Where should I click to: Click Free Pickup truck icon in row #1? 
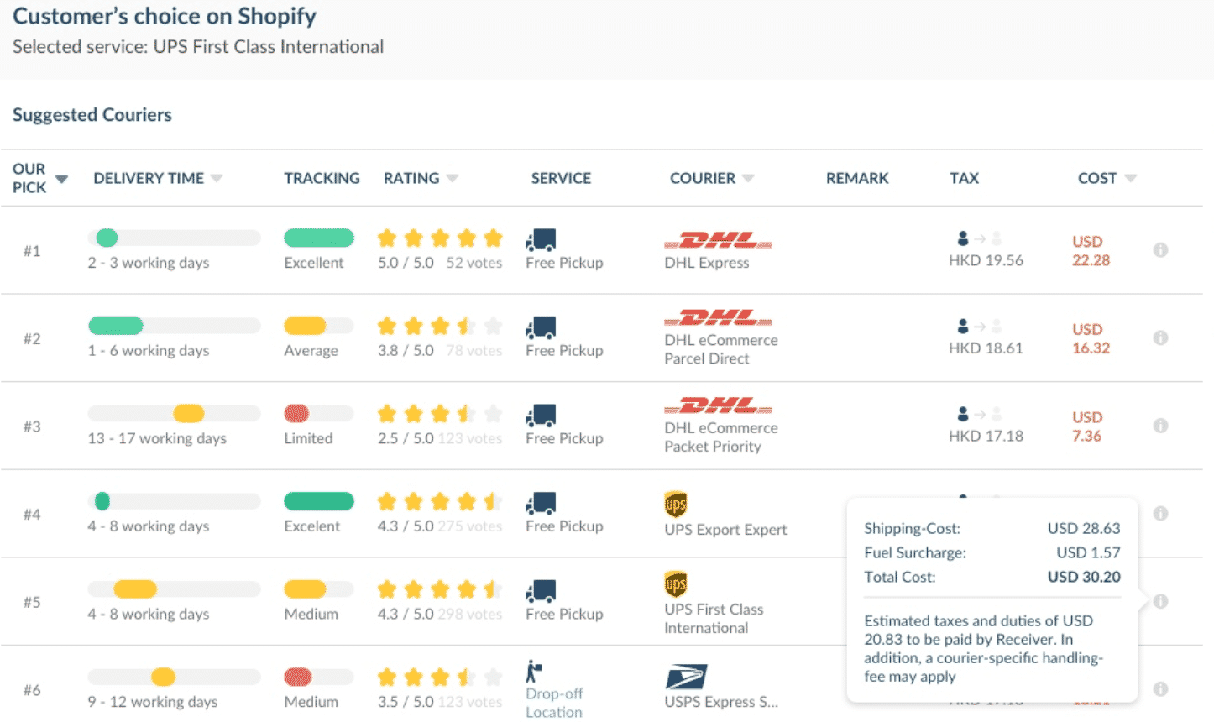click(542, 240)
